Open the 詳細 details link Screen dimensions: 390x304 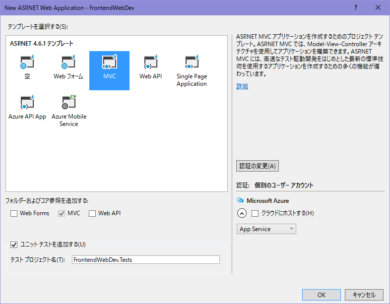tap(242, 86)
